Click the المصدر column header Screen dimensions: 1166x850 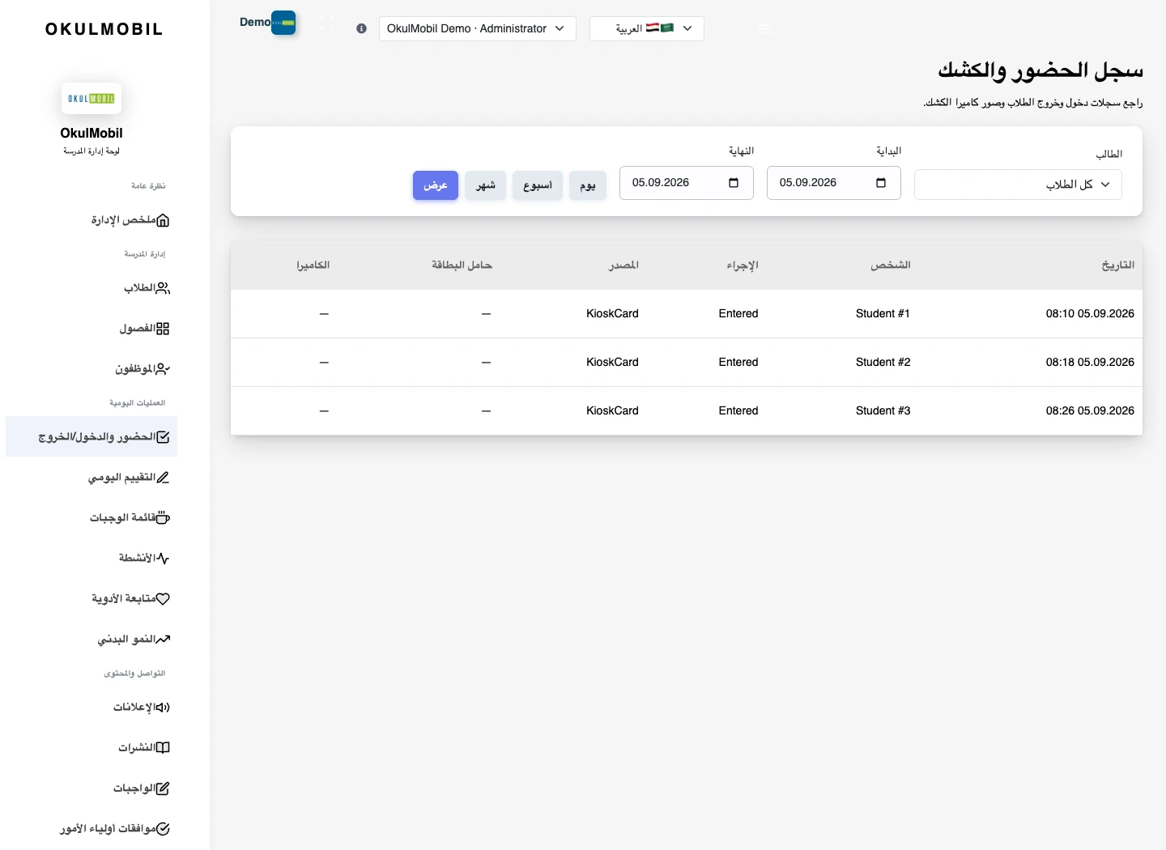pyautogui.click(x=623, y=266)
